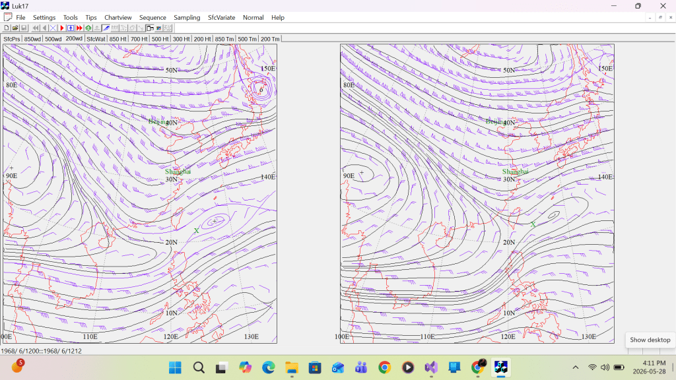The image size is (676, 380).
Task: Click the green globe toolbar icon
Action: pyautogui.click(x=88, y=28)
